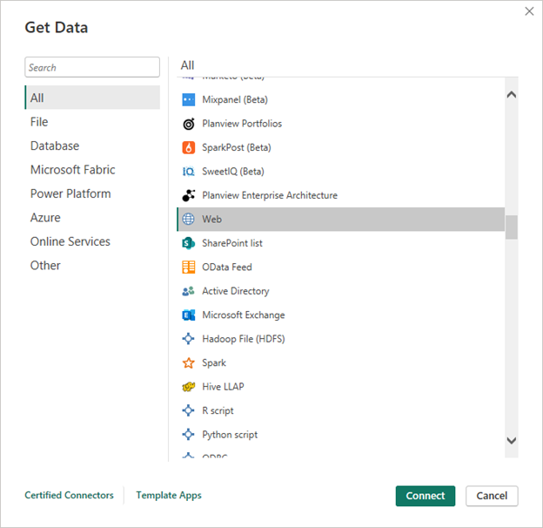Viewport: 543px width, 528px height.
Task: Select the Microsoft Fabric category
Action: pyautogui.click(x=72, y=170)
